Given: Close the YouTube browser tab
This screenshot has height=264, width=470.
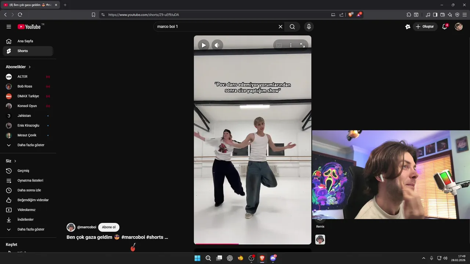Looking at the screenshot, I should [x=56, y=5].
